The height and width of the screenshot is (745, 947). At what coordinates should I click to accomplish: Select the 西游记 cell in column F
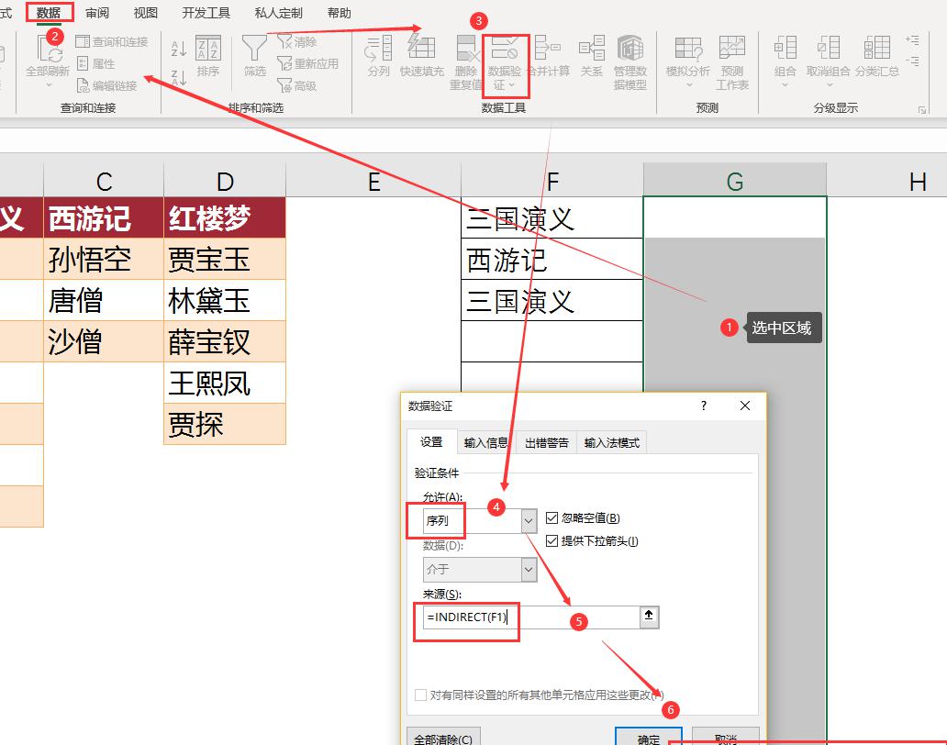[551, 259]
